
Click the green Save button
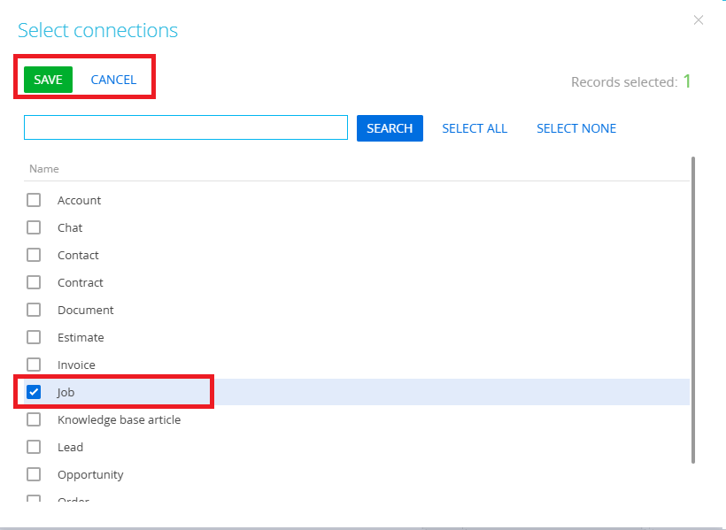pos(48,80)
